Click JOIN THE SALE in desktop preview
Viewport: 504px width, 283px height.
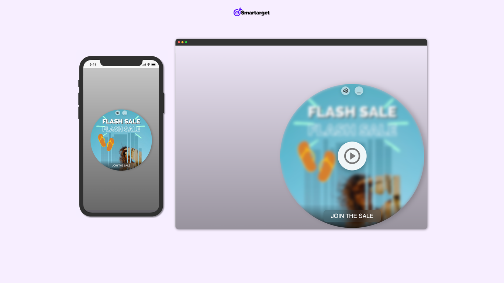pos(352,216)
